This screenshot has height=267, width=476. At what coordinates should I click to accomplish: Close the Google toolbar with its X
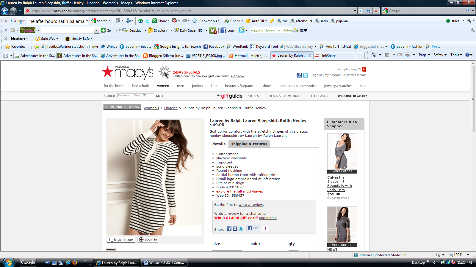[6, 21]
